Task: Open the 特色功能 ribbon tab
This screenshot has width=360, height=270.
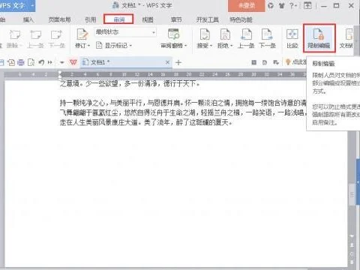Action: (x=241, y=19)
